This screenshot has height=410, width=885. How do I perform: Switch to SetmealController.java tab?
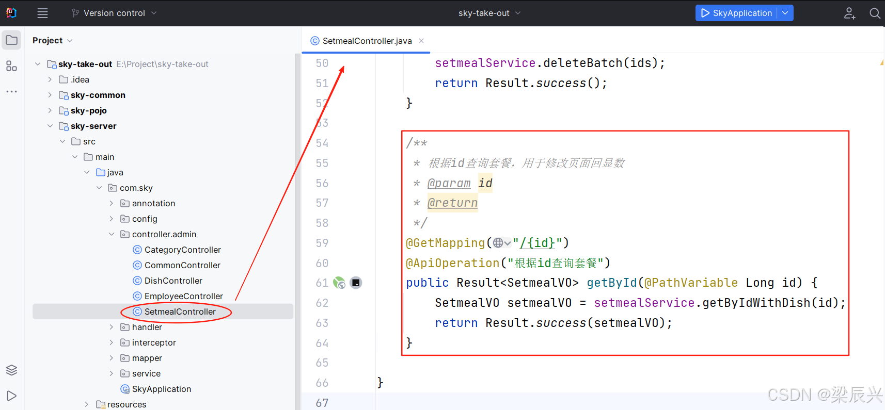[367, 41]
